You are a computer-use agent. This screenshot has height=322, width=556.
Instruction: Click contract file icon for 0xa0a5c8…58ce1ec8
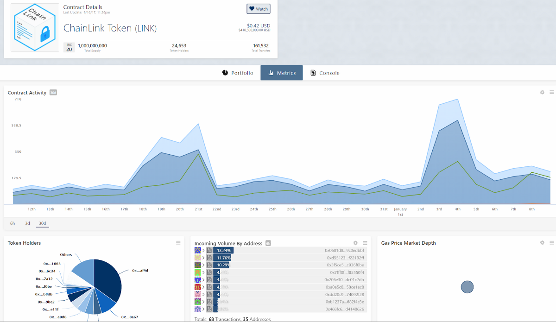pos(209,287)
